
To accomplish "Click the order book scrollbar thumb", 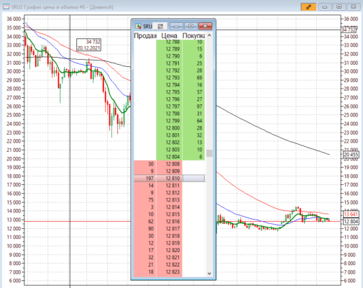I will [x=209, y=153].
